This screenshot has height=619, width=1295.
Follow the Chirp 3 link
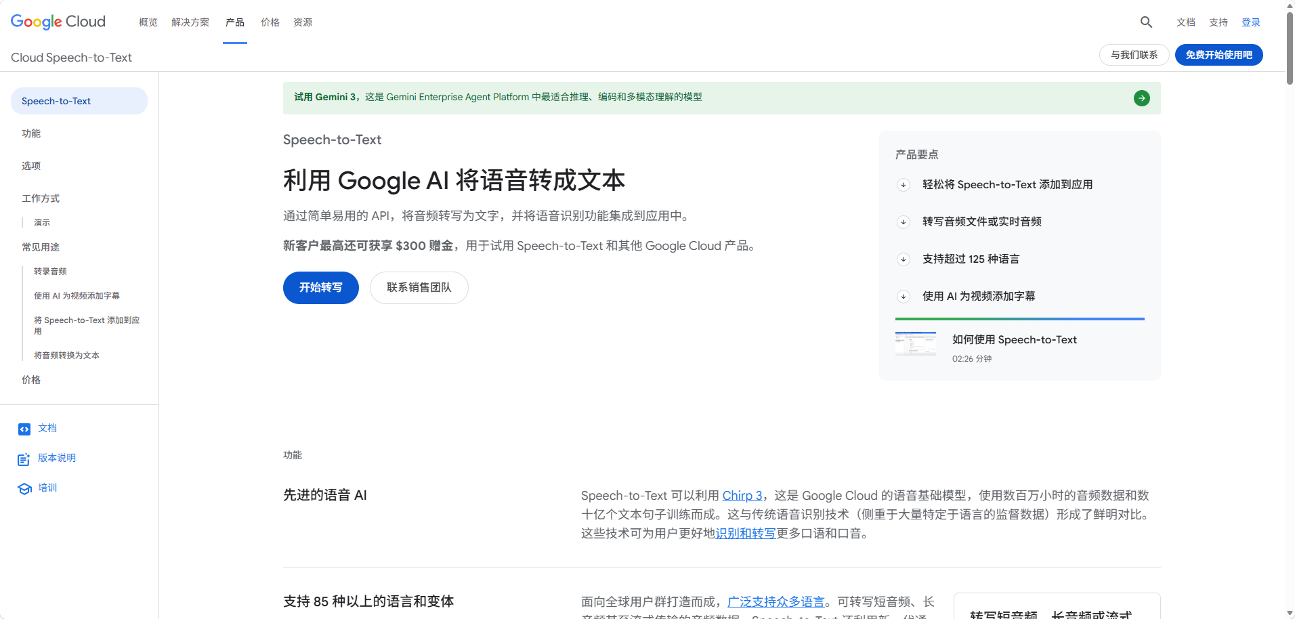[742, 496]
